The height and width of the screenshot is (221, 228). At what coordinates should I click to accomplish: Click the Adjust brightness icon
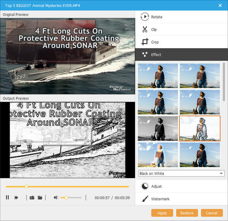(x=144, y=186)
